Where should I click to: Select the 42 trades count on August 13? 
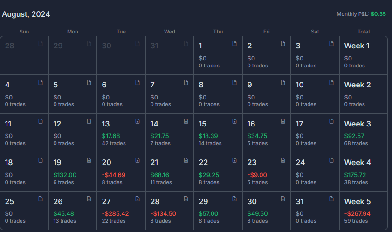114,144
